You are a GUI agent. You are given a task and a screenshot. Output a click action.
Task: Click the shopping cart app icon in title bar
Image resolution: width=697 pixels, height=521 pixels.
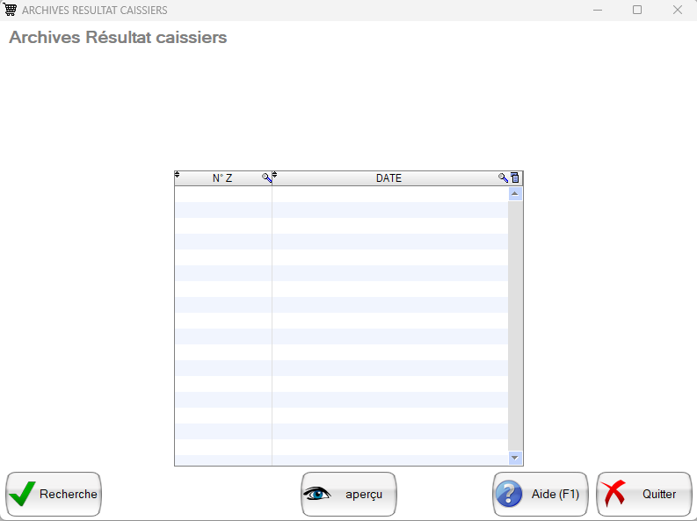10,10
